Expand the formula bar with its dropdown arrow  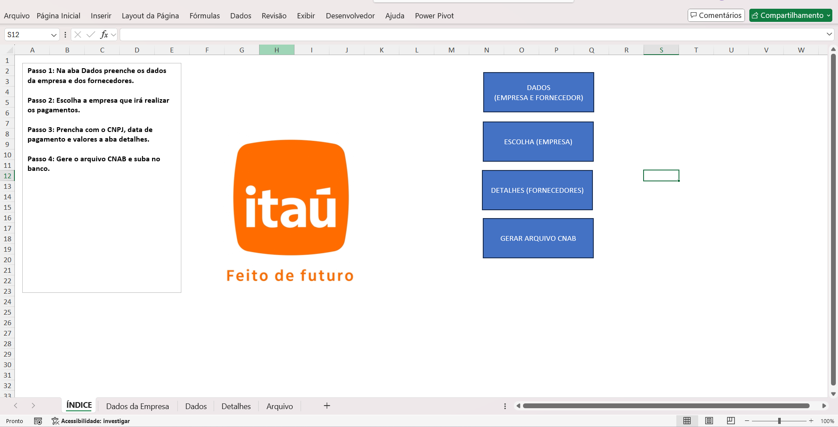pos(829,34)
